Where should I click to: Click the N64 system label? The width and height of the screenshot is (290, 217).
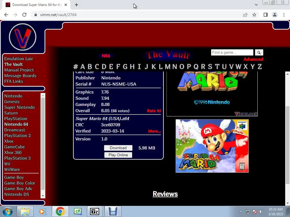click(106, 56)
